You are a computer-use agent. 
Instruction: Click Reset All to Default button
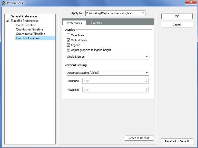(177, 141)
